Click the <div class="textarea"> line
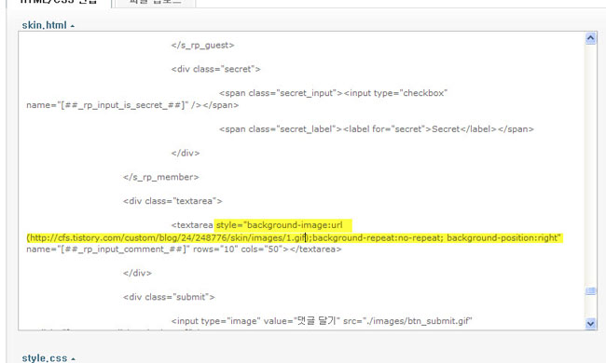The height and width of the screenshot is (363, 606). coord(172,201)
